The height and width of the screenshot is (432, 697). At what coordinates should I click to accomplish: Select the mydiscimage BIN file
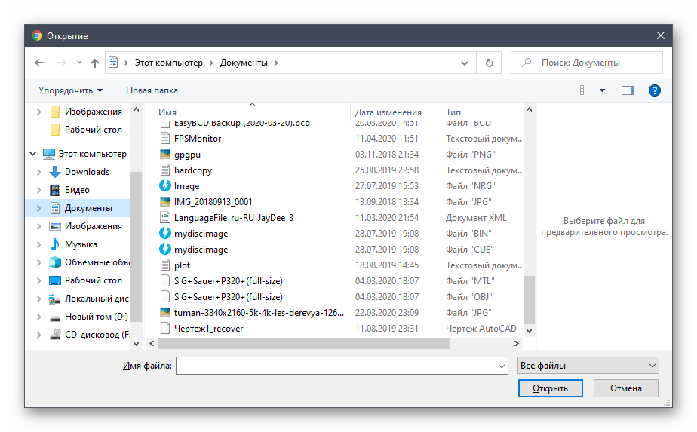pos(201,234)
